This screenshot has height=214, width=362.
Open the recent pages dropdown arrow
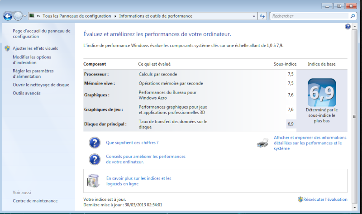[25, 16]
